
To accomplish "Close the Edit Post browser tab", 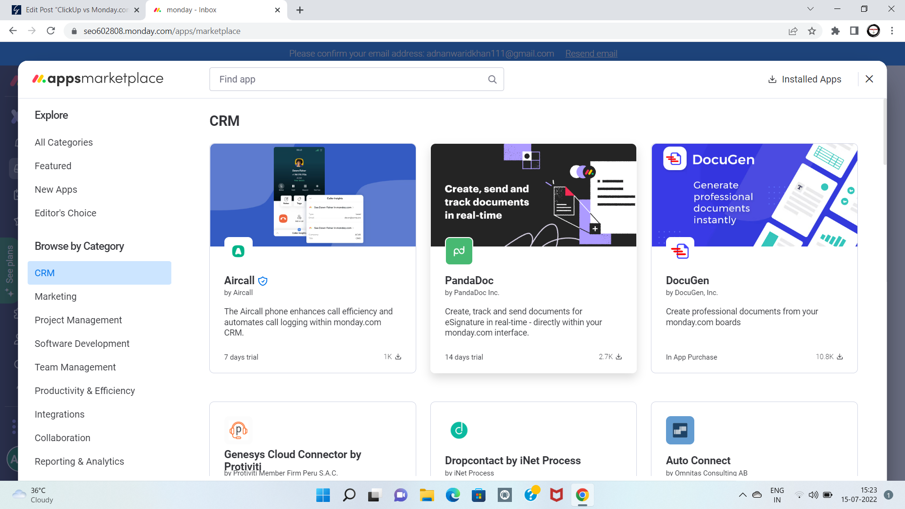I will [137, 10].
